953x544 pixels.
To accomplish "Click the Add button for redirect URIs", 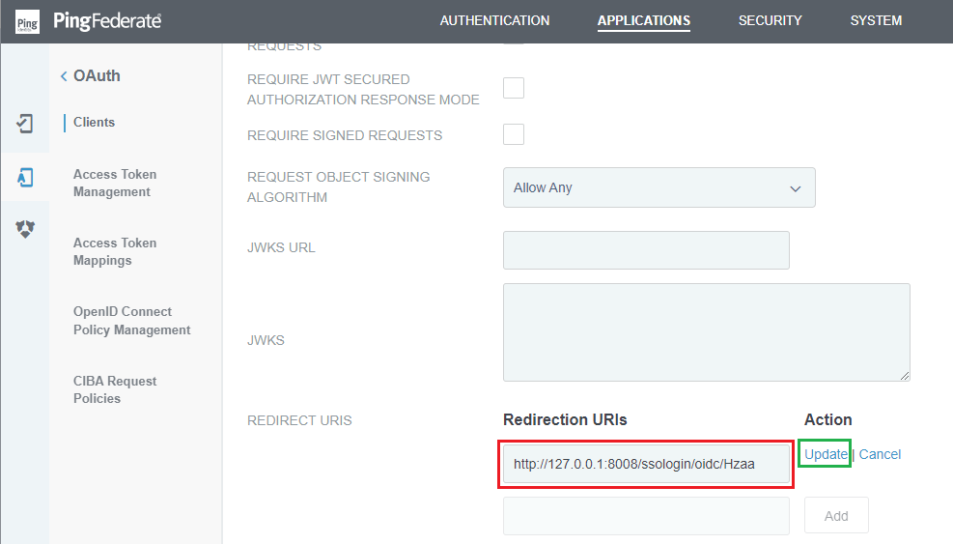I will point(836,515).
